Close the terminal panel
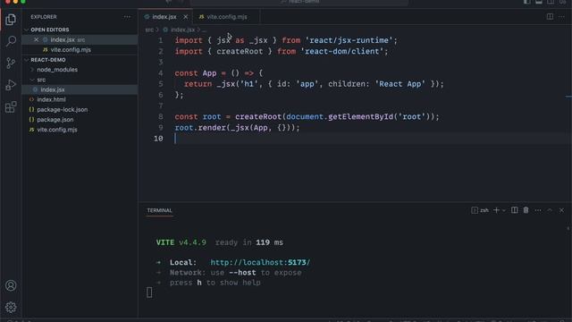Screen dimensions: 572x322 coord(562,210)
